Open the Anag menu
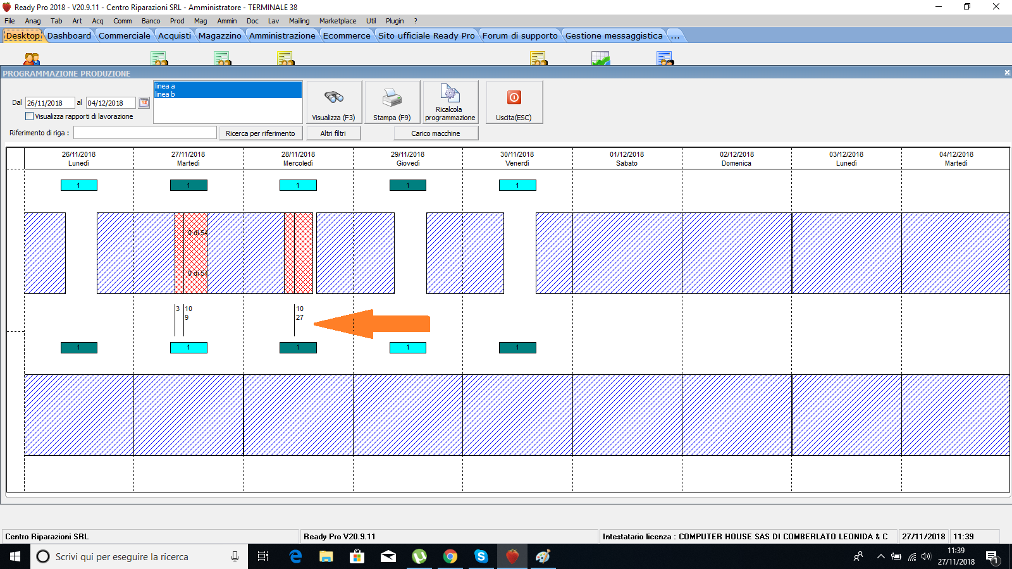Viewport: 1012px width, 569px height. [x=33, y=21]
